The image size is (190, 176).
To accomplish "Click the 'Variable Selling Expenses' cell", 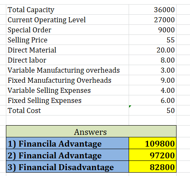I will click(67, 90).
